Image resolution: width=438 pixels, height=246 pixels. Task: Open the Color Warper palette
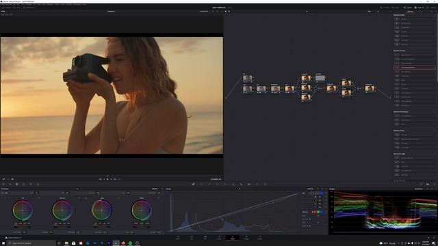pyautogui.click(x=201, y=184)
